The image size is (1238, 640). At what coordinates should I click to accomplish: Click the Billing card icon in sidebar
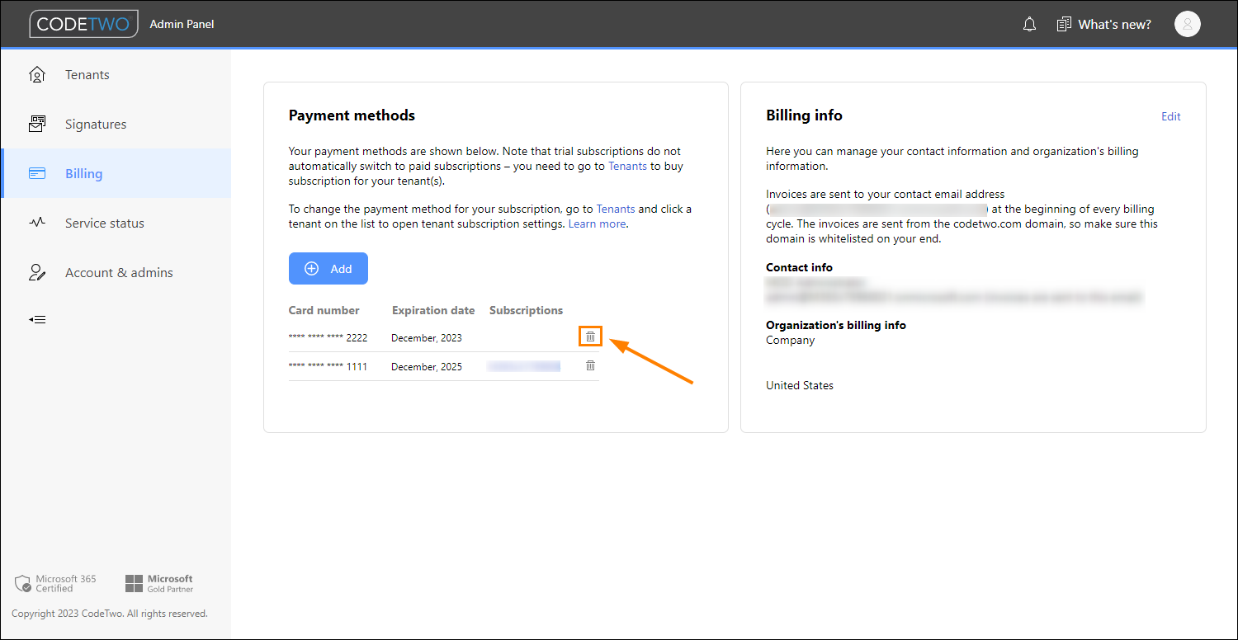pyautogui.click(x=37, y=173)
